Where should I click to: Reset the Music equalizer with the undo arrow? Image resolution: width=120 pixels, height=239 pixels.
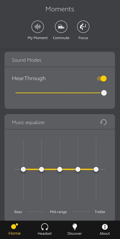[x=103, y=122]
